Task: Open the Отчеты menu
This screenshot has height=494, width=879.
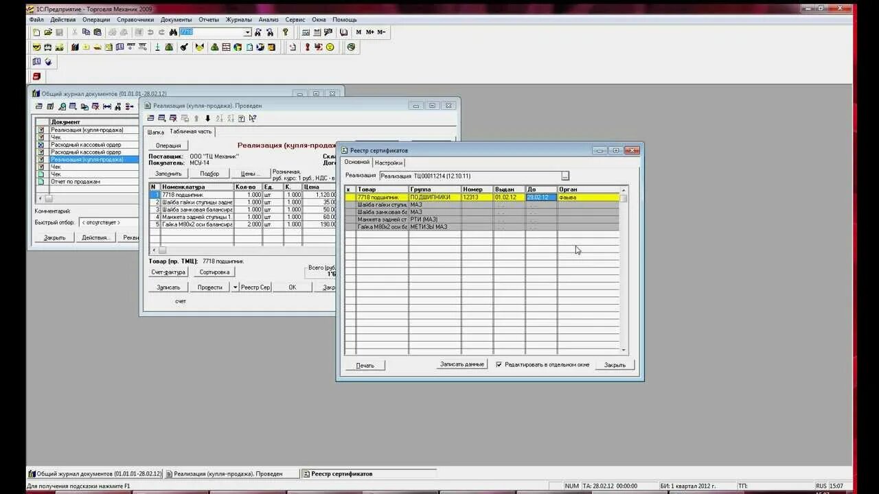Action: point(209,20)
